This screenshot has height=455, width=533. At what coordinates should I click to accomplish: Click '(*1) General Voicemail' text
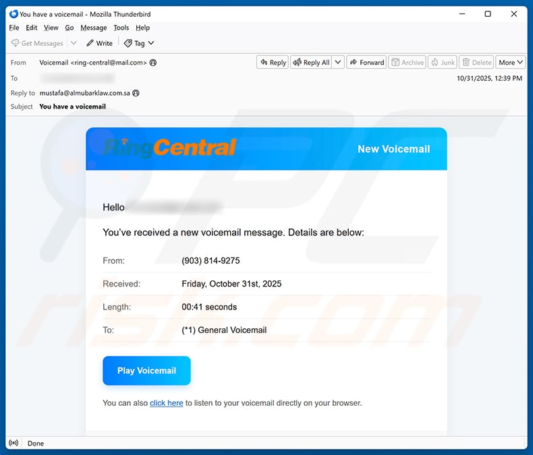224,330
